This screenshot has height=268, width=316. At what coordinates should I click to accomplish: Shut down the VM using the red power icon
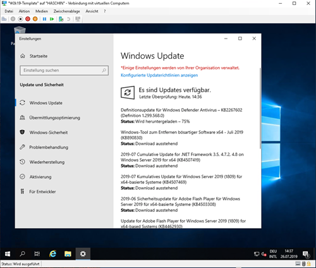pos(28,19)
